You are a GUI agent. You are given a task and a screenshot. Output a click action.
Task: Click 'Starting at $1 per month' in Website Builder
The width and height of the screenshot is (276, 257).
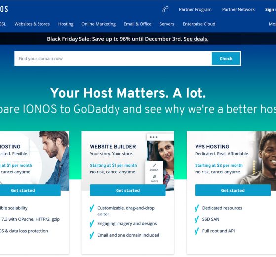click(114, 165)
